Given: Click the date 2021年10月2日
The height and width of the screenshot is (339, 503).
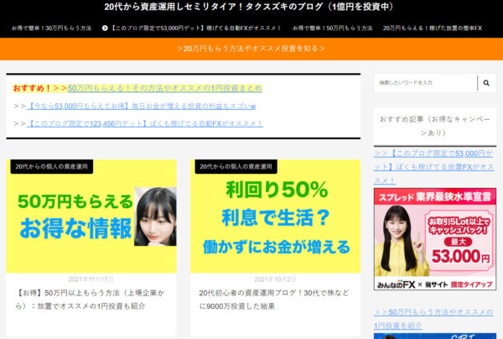Looking at the screenshot, I should tap(275, 279).
